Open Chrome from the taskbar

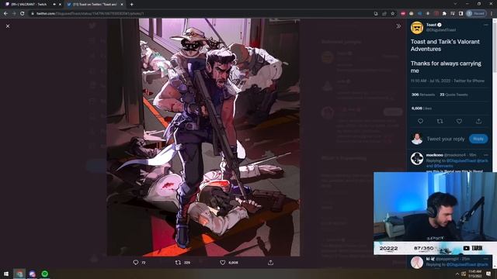point(19,274)
